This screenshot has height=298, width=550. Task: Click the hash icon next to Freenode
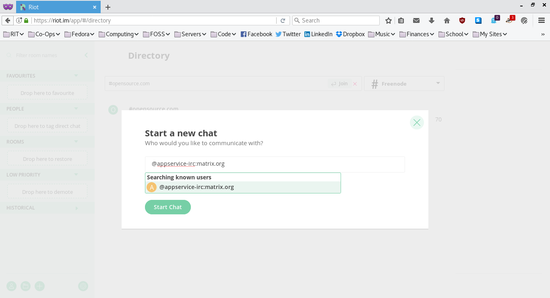[374, 83]
